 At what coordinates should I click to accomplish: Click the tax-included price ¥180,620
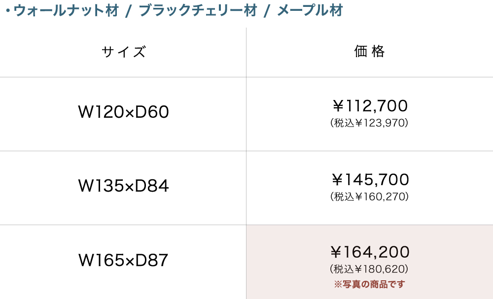pyautogui.click(x=369, y=269)
